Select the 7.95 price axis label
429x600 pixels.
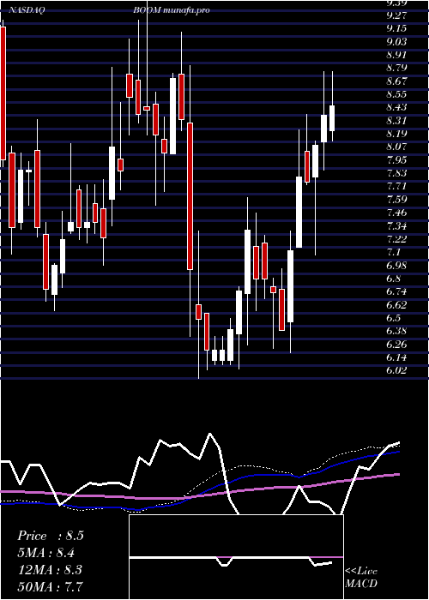(396, 160)
